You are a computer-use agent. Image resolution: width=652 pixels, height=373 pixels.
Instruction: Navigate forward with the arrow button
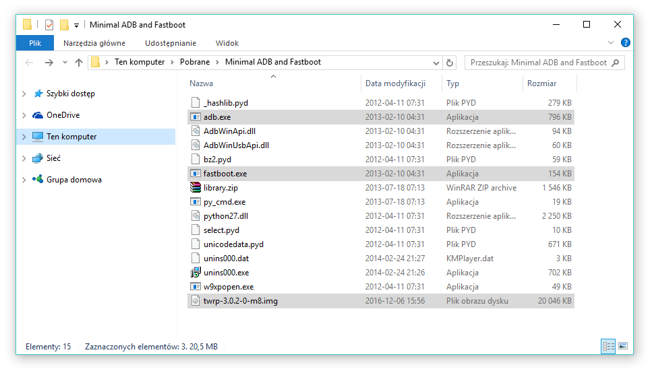[49, 63]
